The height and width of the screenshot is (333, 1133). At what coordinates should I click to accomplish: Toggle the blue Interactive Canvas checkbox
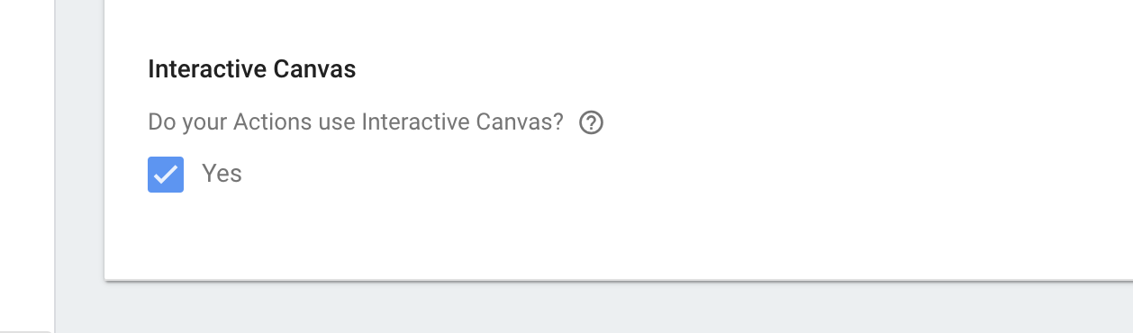pos(166,175)
